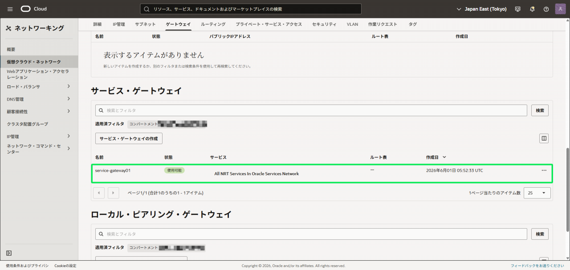Image resolution: width=570 pixels, height=270 pixels.
Task: Focus Local Peering Gateway search filter field
Action: 311,234
